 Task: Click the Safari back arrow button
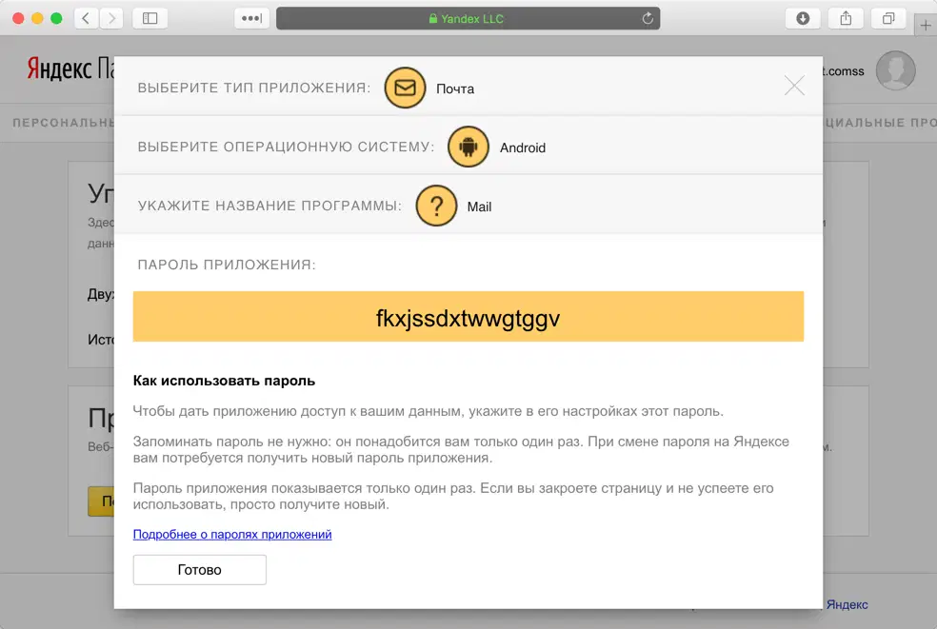click(x=86, y=18)
